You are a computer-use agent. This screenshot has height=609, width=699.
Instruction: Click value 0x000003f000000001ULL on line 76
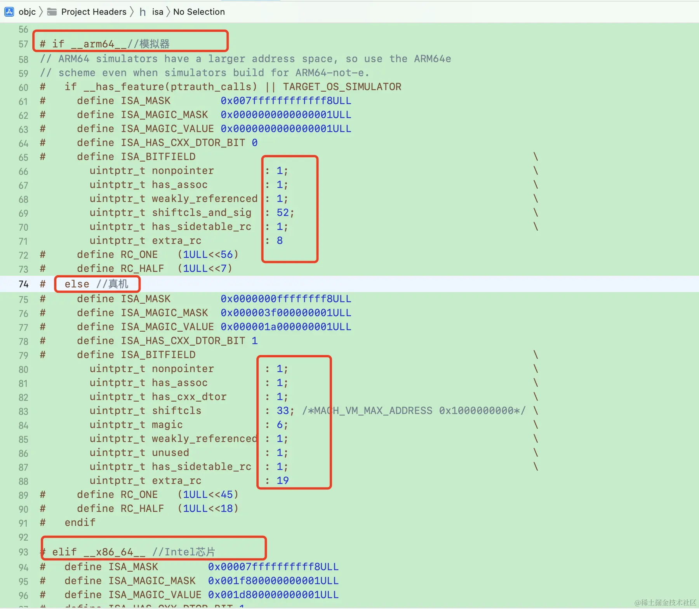[286, 313]
